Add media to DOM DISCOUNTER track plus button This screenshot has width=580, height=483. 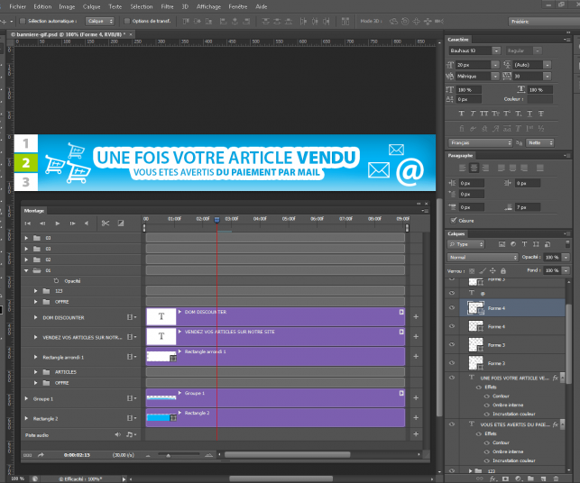[416, 316]
